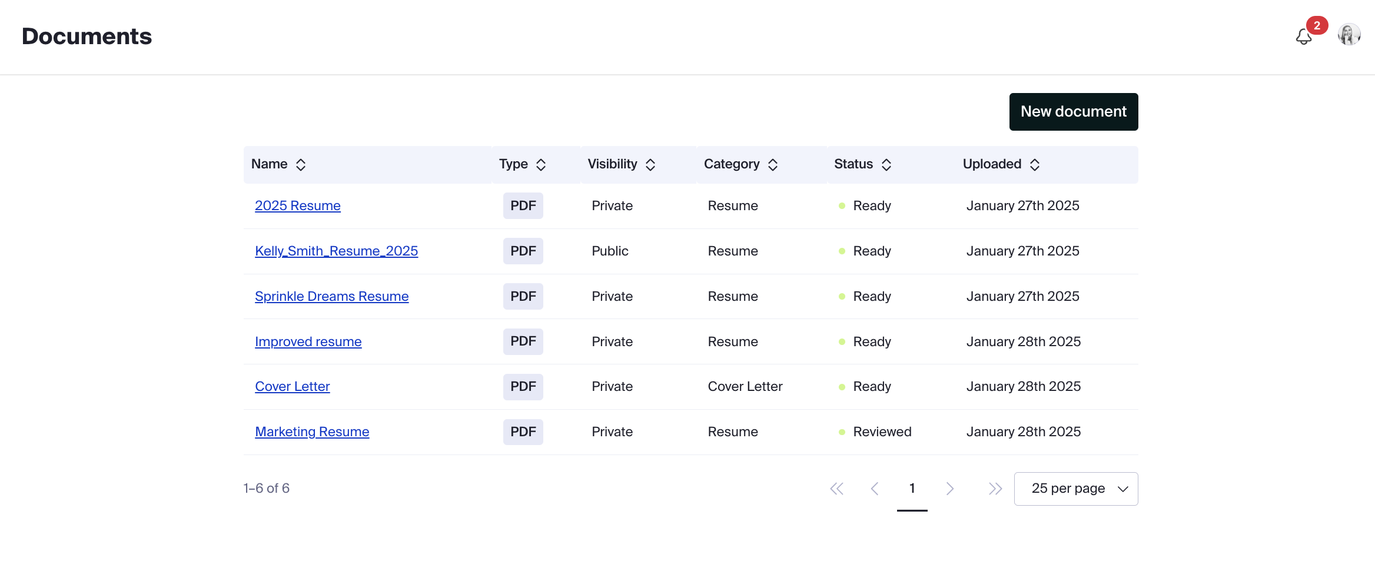The image size is (1375, 564).
Task: Open the Marketing Resume link
Action: point(312,432)
